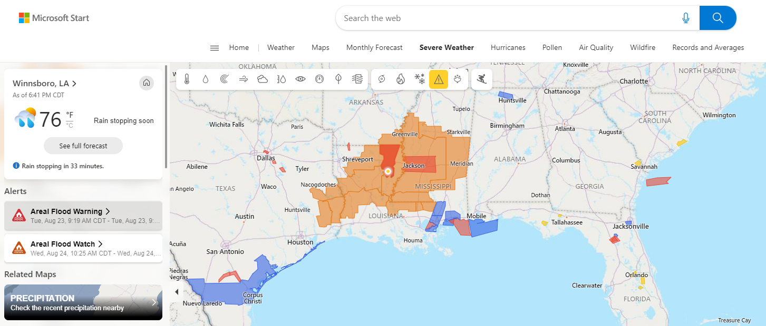Viewport: 766px width, 326px height.
Task: Collapse the side panel with the arrow
Action: 177,292
